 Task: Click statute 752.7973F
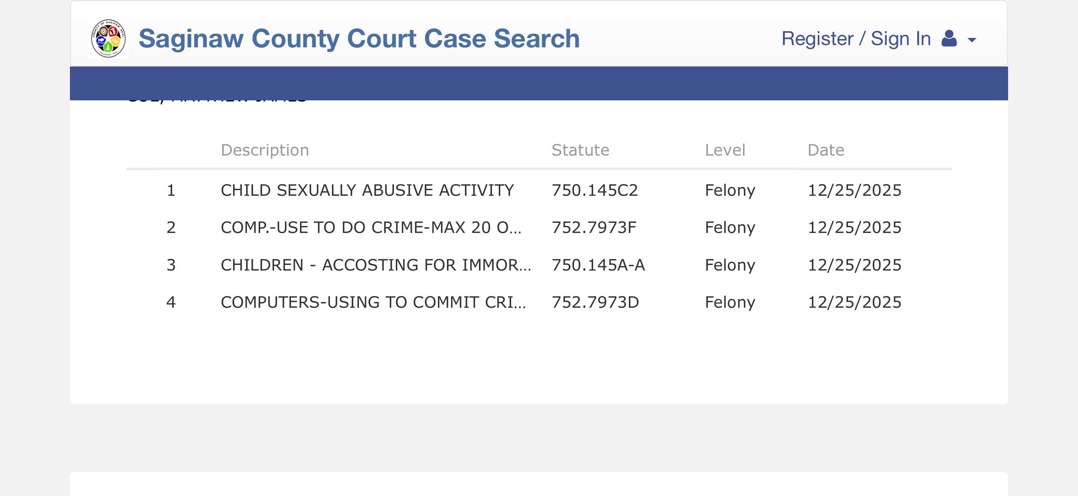click(x=594, y=227)
